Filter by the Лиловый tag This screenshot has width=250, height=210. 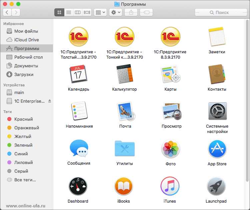pos(27,162)
